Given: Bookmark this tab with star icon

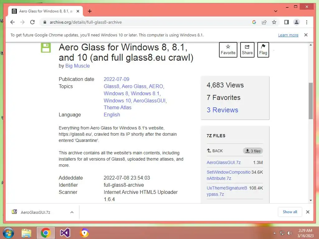Looking at the screenshot, I should pyautogui.click(x=274, y=22).
